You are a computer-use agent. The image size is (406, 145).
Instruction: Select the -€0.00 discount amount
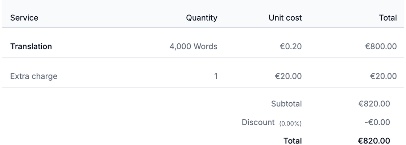click(x=377, y=123)
